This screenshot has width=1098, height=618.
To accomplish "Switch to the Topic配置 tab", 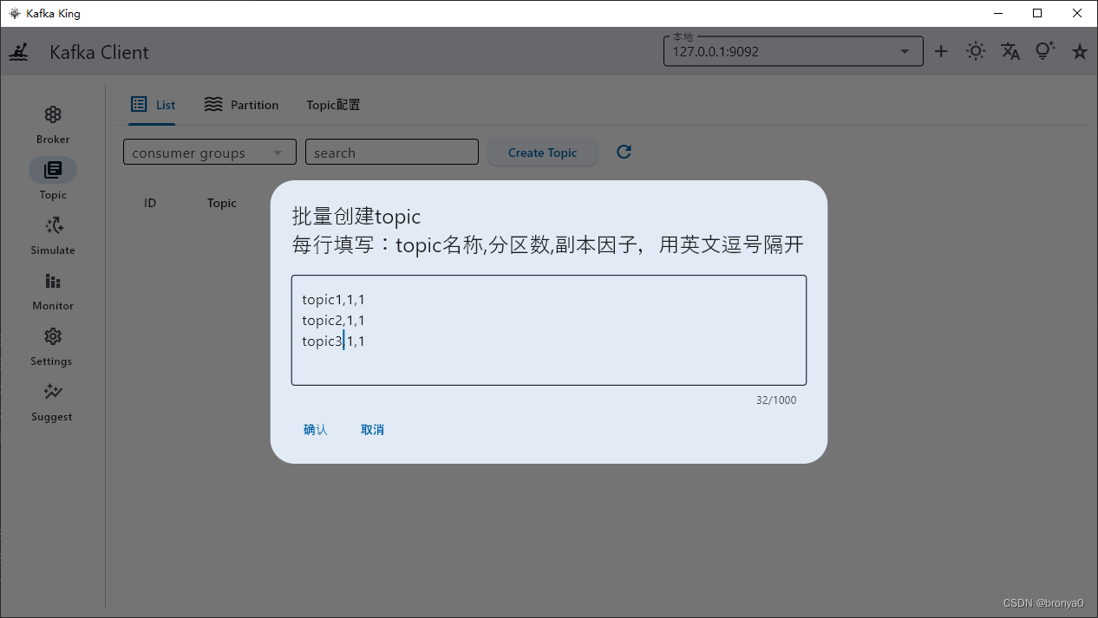I will 333,105.
